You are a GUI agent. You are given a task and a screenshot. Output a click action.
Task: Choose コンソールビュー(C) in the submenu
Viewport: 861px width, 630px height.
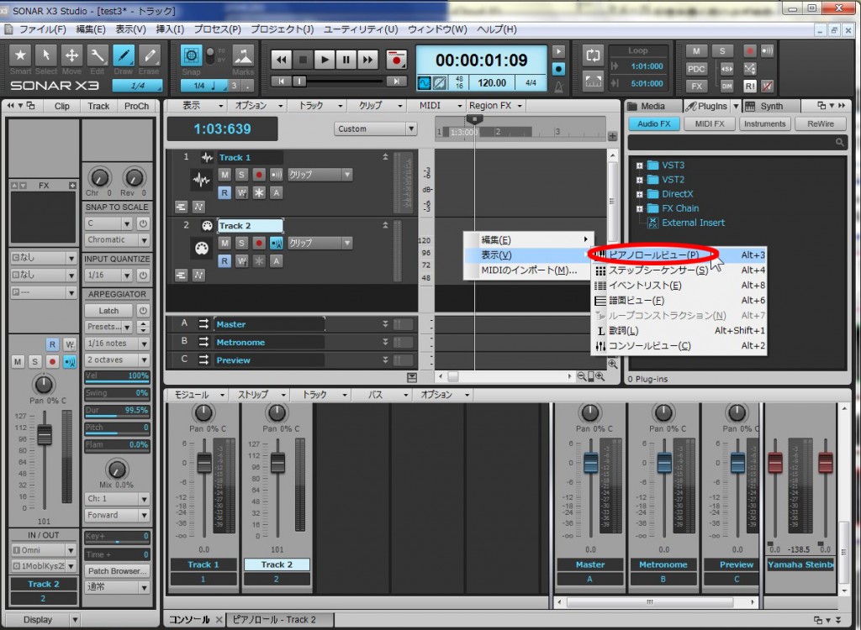679,346
